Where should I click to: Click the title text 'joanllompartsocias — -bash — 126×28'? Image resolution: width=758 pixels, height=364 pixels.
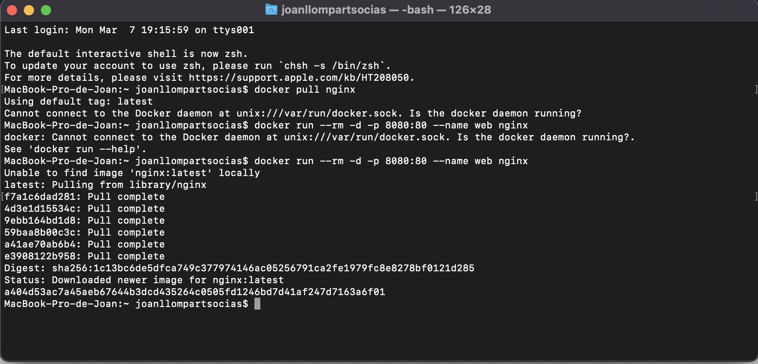coord(385,10)
